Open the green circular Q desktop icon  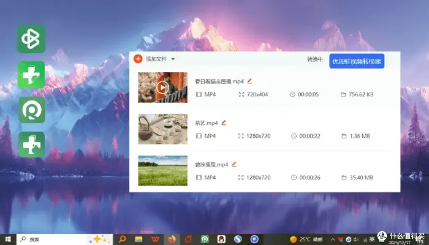pyautogui.click(x=32, y=110)
